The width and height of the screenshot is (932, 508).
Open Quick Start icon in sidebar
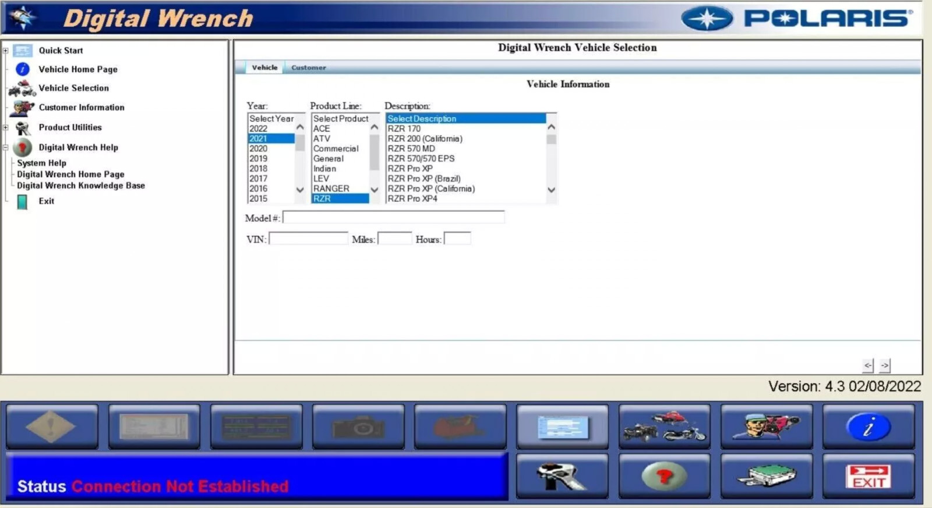23,51
